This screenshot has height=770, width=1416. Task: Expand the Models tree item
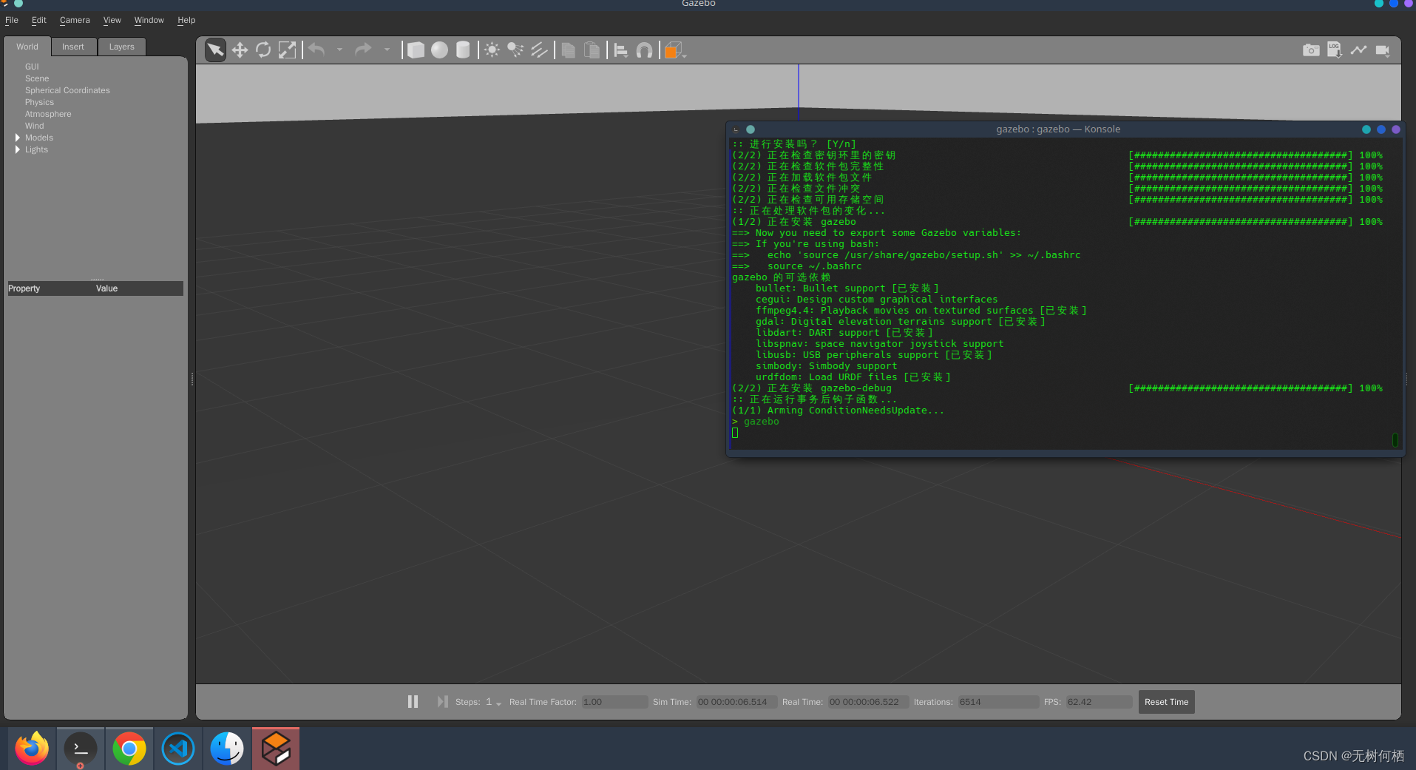pos(17,138)
